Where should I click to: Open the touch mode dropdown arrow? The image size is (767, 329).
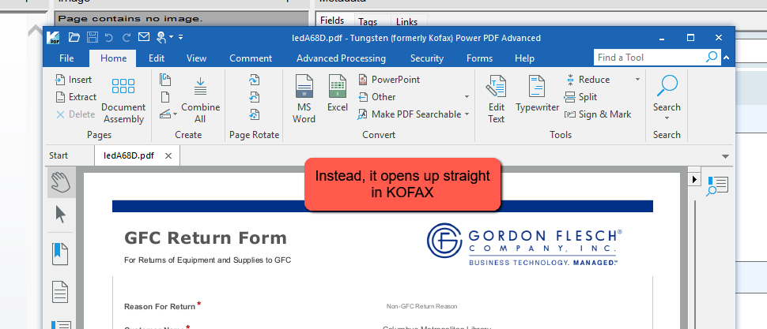171,37
